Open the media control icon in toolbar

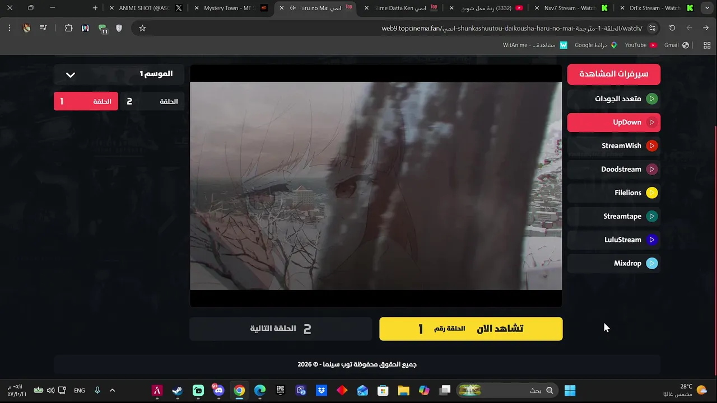[43, 28]
